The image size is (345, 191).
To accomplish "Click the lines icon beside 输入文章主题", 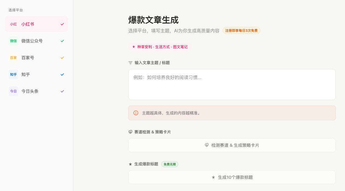I will [x=130, y=63].
